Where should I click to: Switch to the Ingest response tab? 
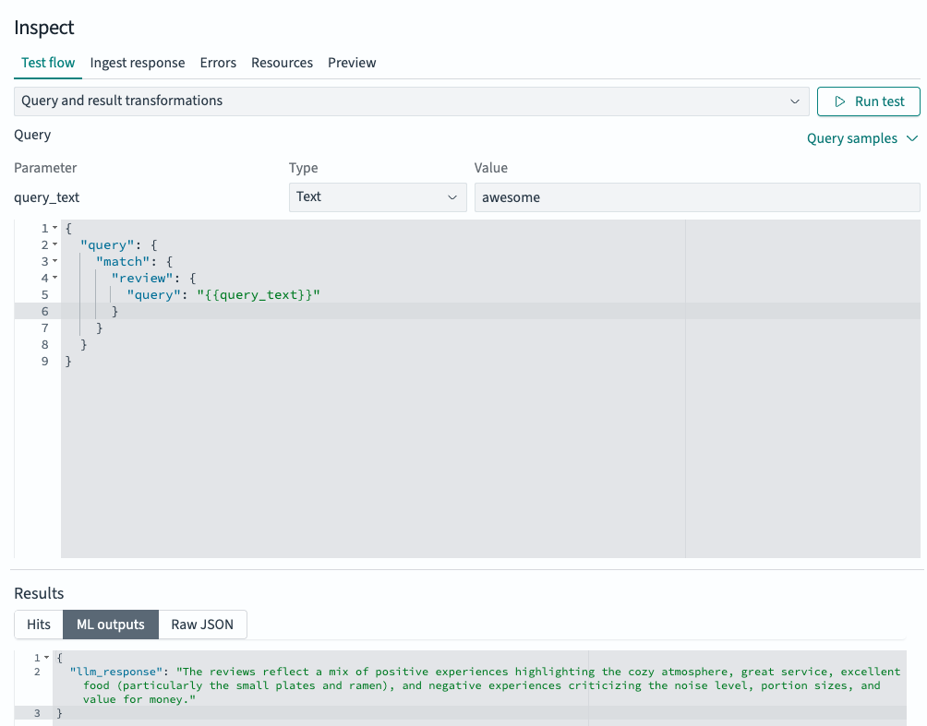[137, 63]
